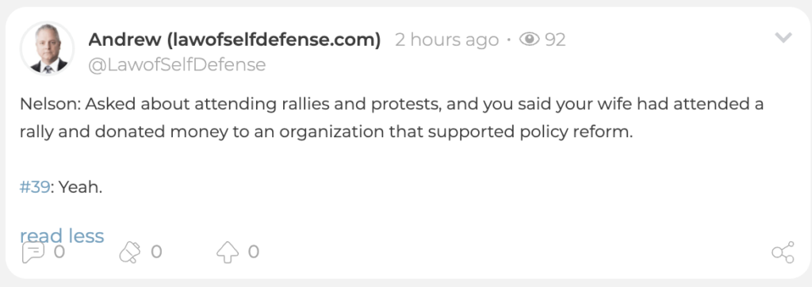This screenshot has height=287, width=812.
Task: Click the 2 hours ago timestamp
Action: (447, 40)
